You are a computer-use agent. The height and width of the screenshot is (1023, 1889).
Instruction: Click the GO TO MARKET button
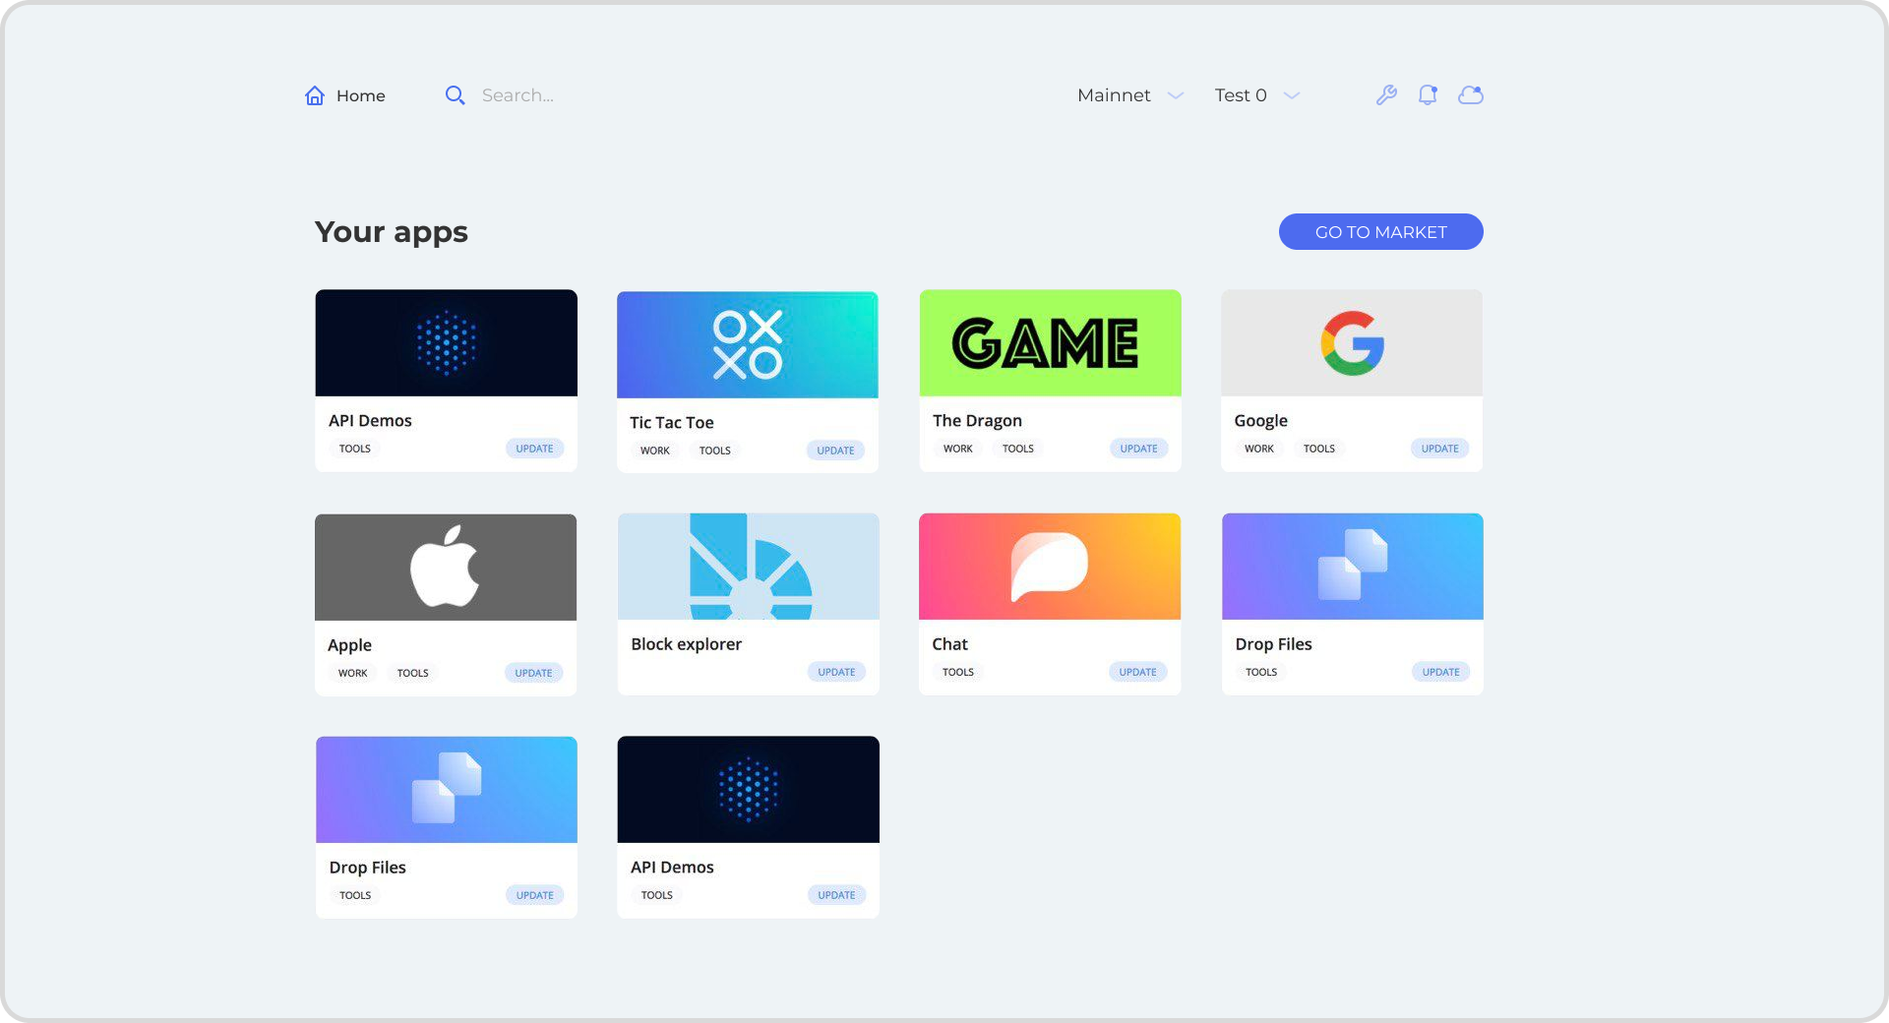click(1381, 232)
